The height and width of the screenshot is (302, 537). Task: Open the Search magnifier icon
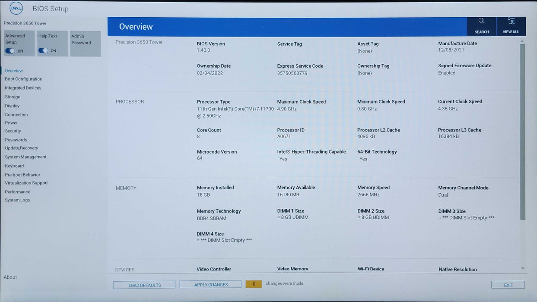pos(481,21)
